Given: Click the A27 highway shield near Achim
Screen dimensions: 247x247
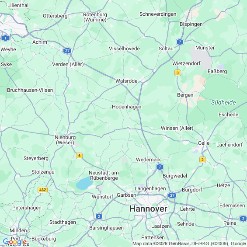Looking at the screenshot, I should (x=67, y=51).
